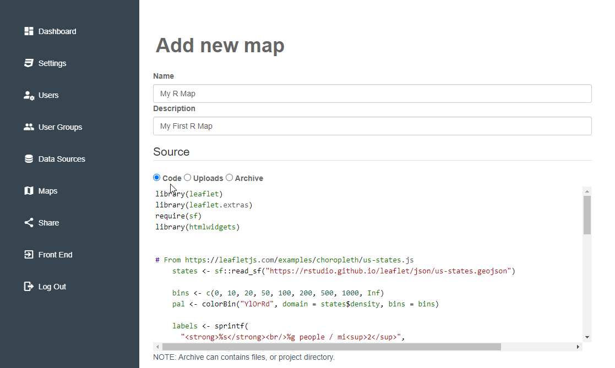Click the Users gear-person icon
Screen dimensions: 615x368
click(29, 95)
